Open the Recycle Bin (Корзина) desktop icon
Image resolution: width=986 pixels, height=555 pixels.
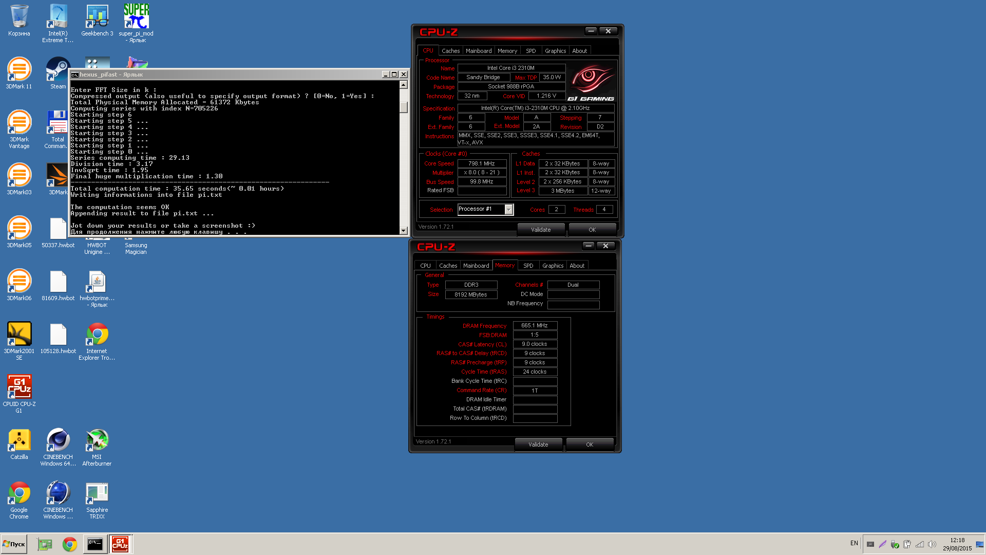coord(19,21)
